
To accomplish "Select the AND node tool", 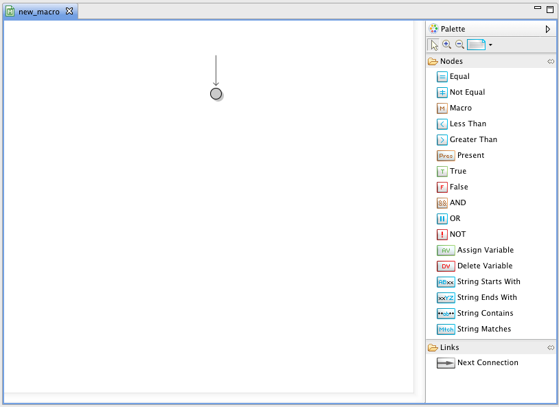I will coord(442,203).
